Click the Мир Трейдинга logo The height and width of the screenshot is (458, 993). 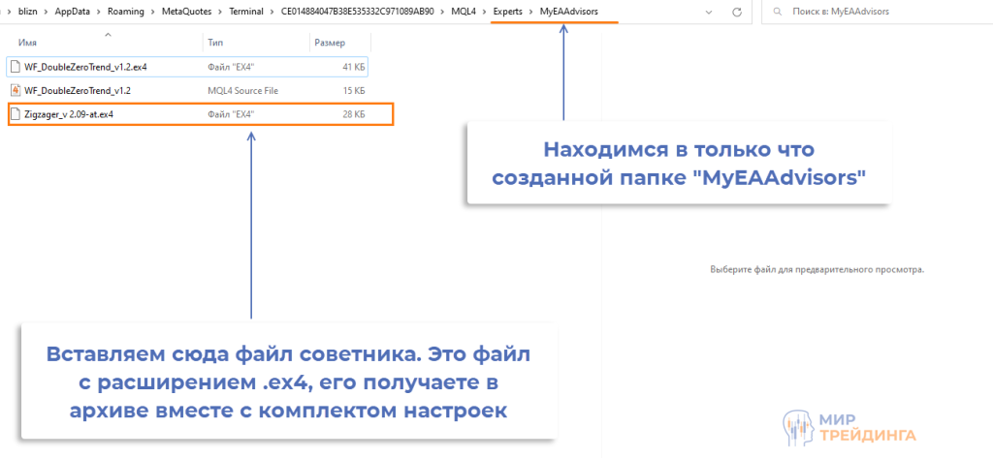click(846, 427)
